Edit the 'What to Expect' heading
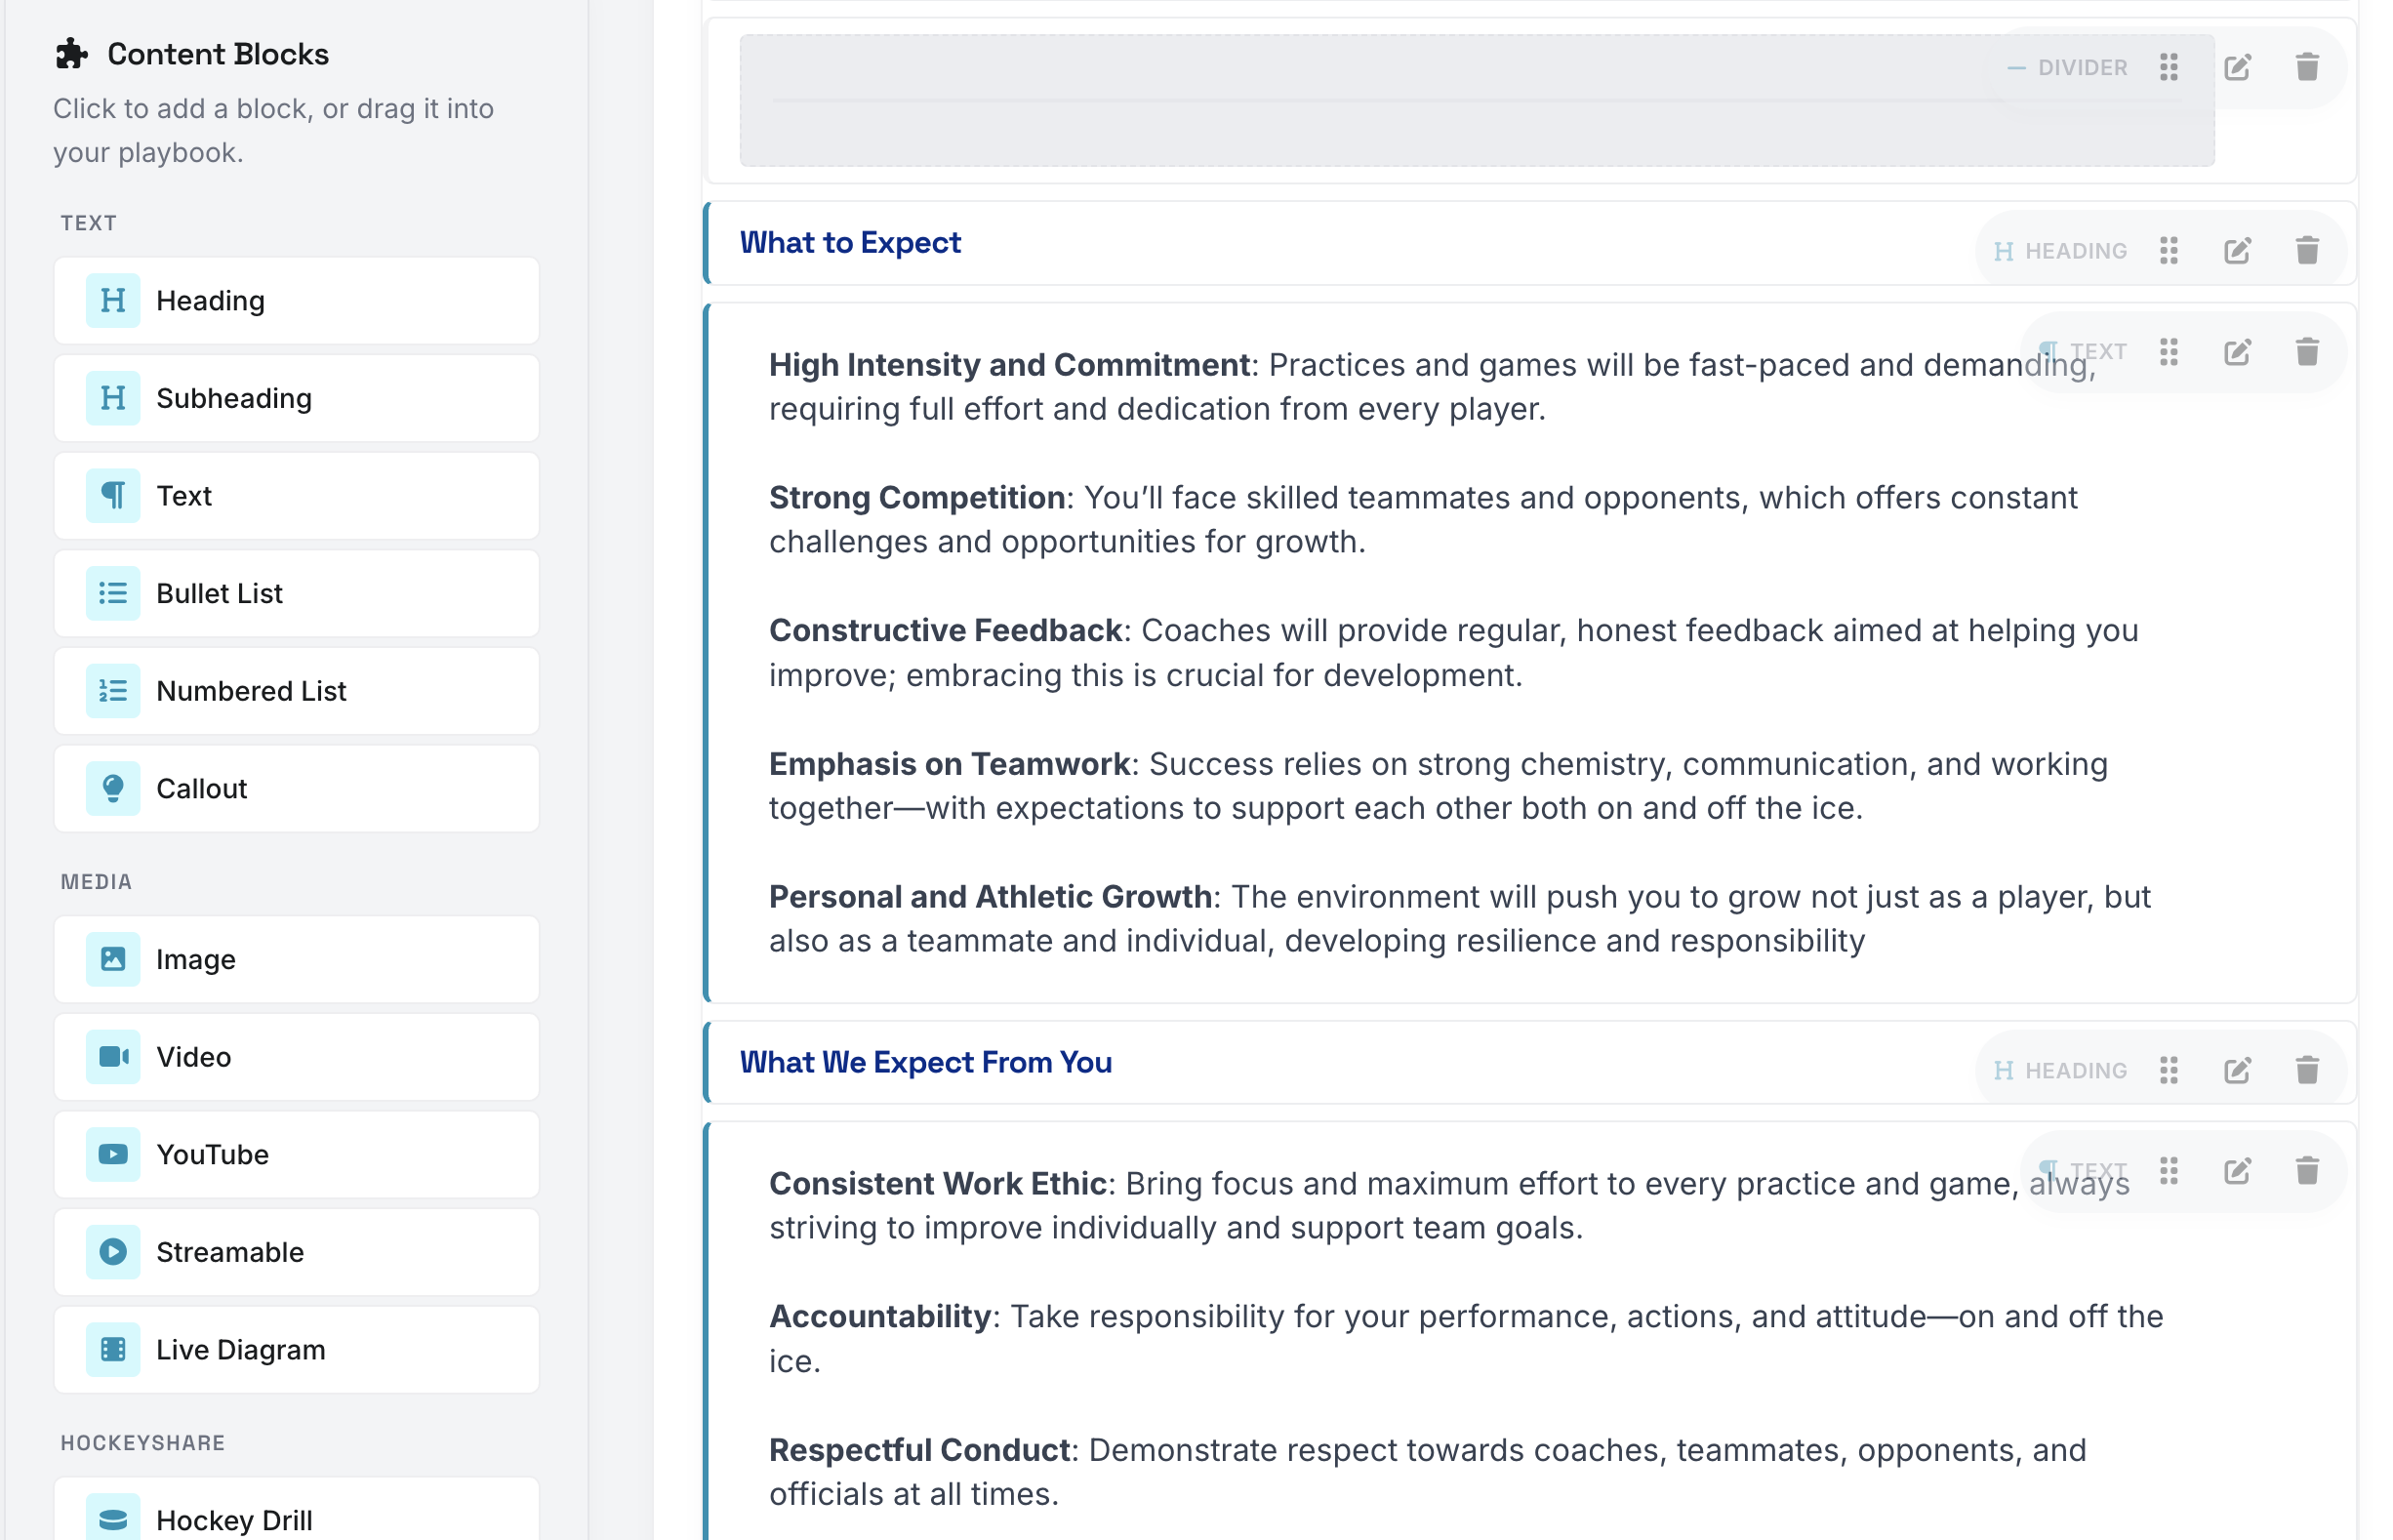 (x=2236, y=250)
